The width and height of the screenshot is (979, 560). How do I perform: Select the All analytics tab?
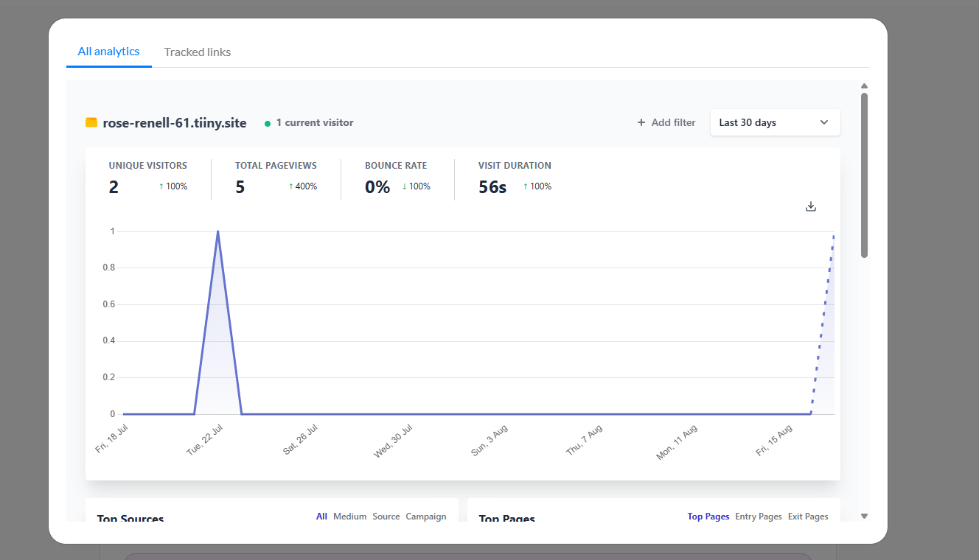(108, 52)
